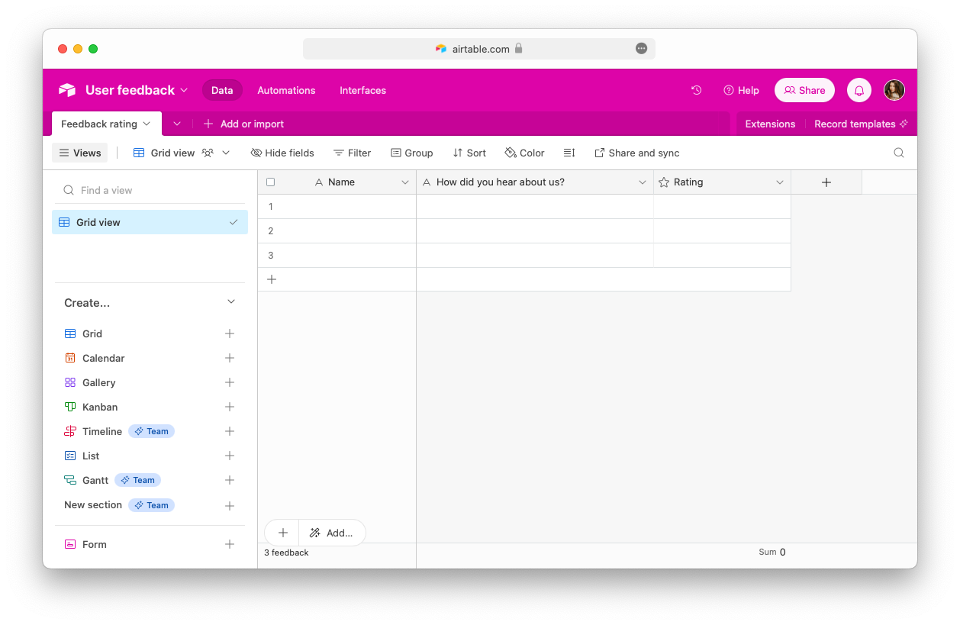Toggle the Views sidebar
Screen dimensions: 960x625
(80, 153)
